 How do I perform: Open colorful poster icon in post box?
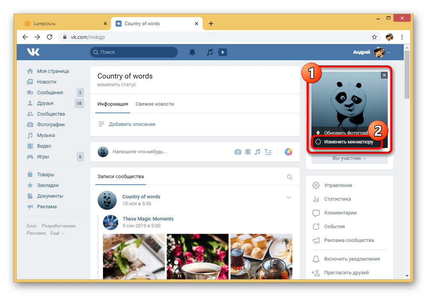[x=288, y=152]
